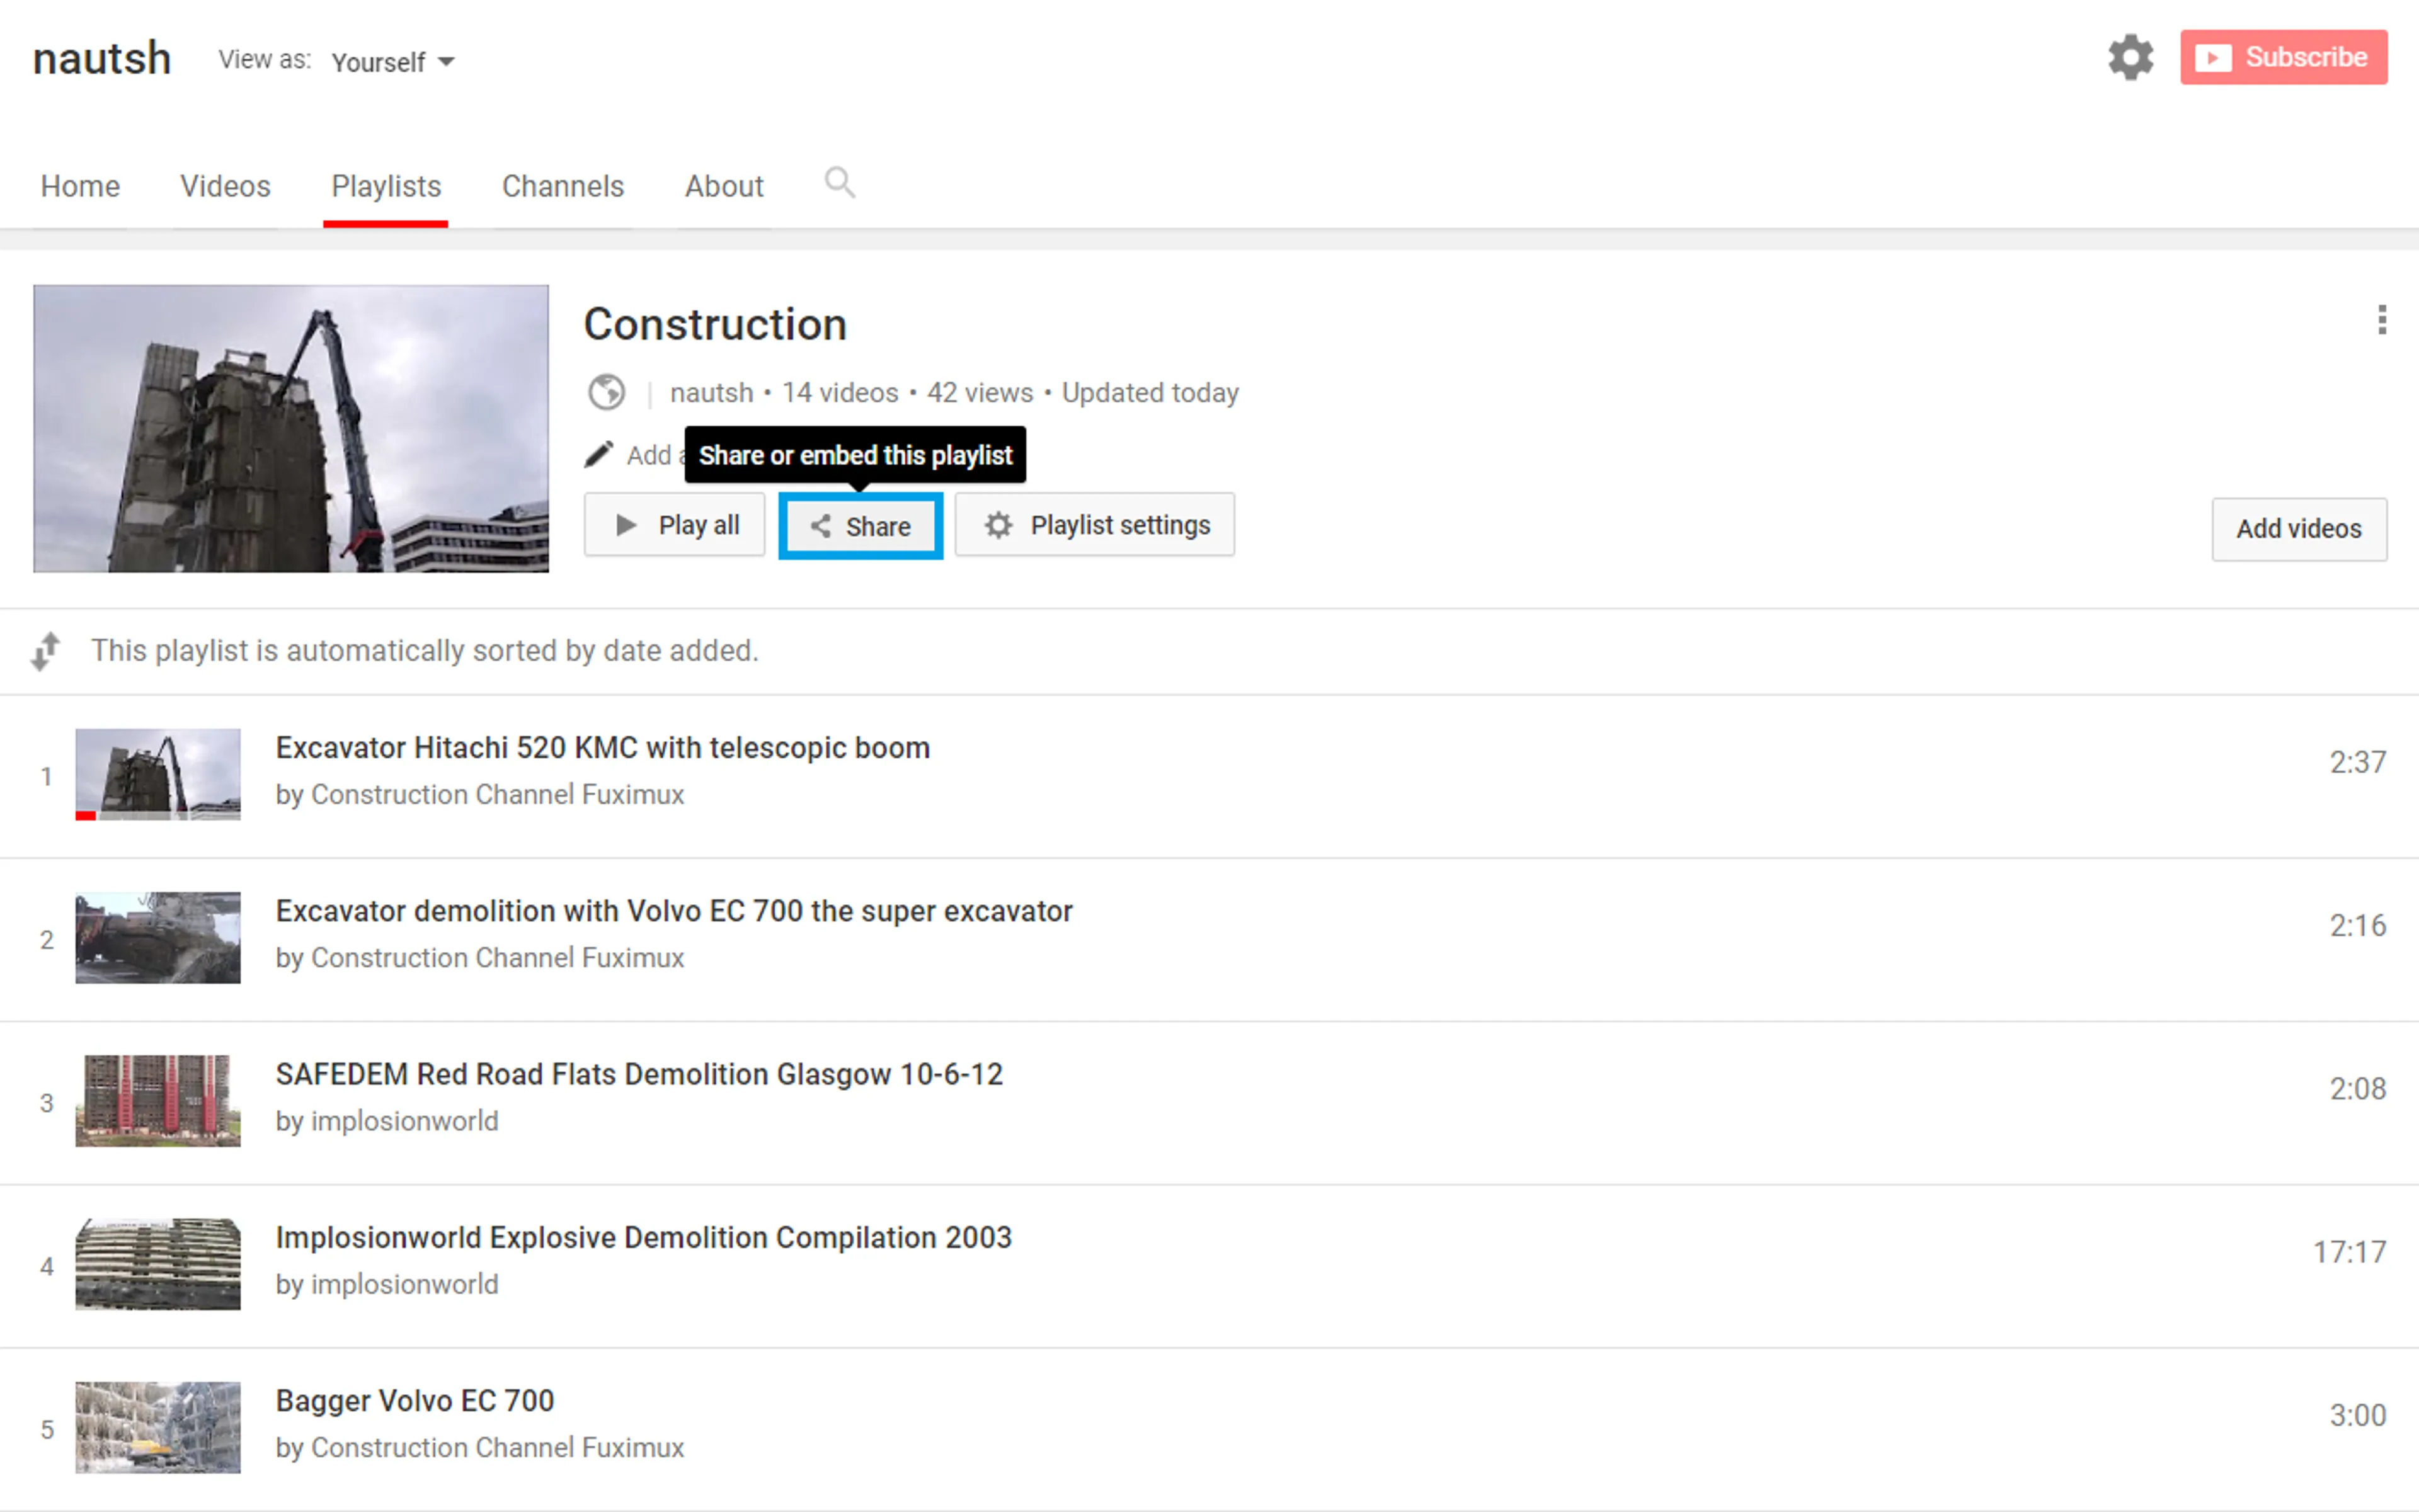The width and height of the screenshot is (2419, 1512).
Task: Click the pencil icon to add description
Action: point(598,455)
